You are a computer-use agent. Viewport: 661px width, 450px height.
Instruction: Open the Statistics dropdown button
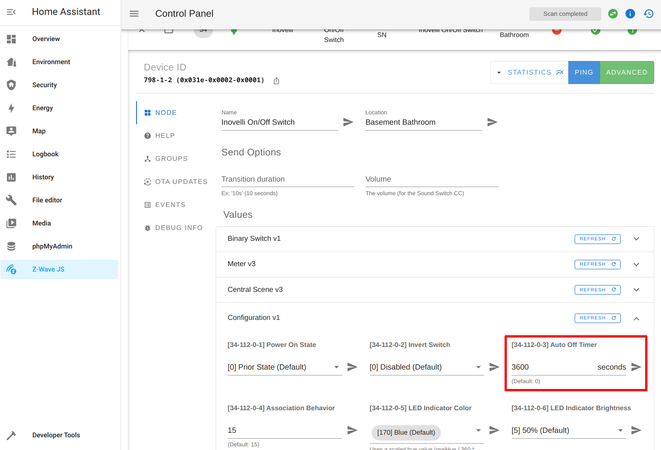[530, 72]
